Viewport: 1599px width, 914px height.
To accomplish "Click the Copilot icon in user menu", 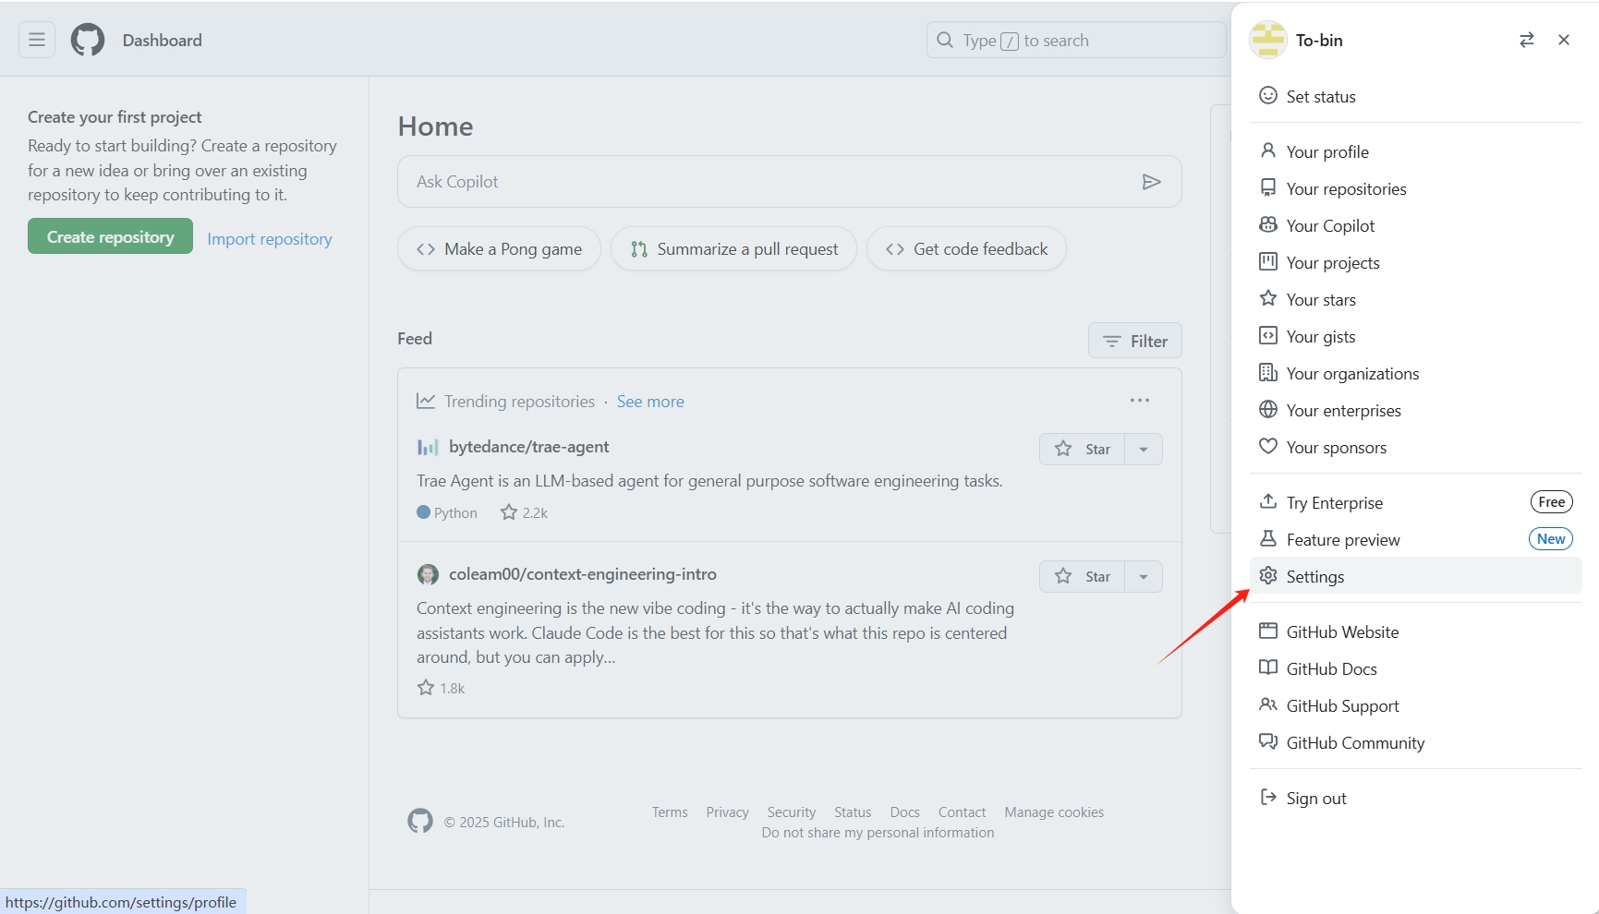I will (1268, 225).
